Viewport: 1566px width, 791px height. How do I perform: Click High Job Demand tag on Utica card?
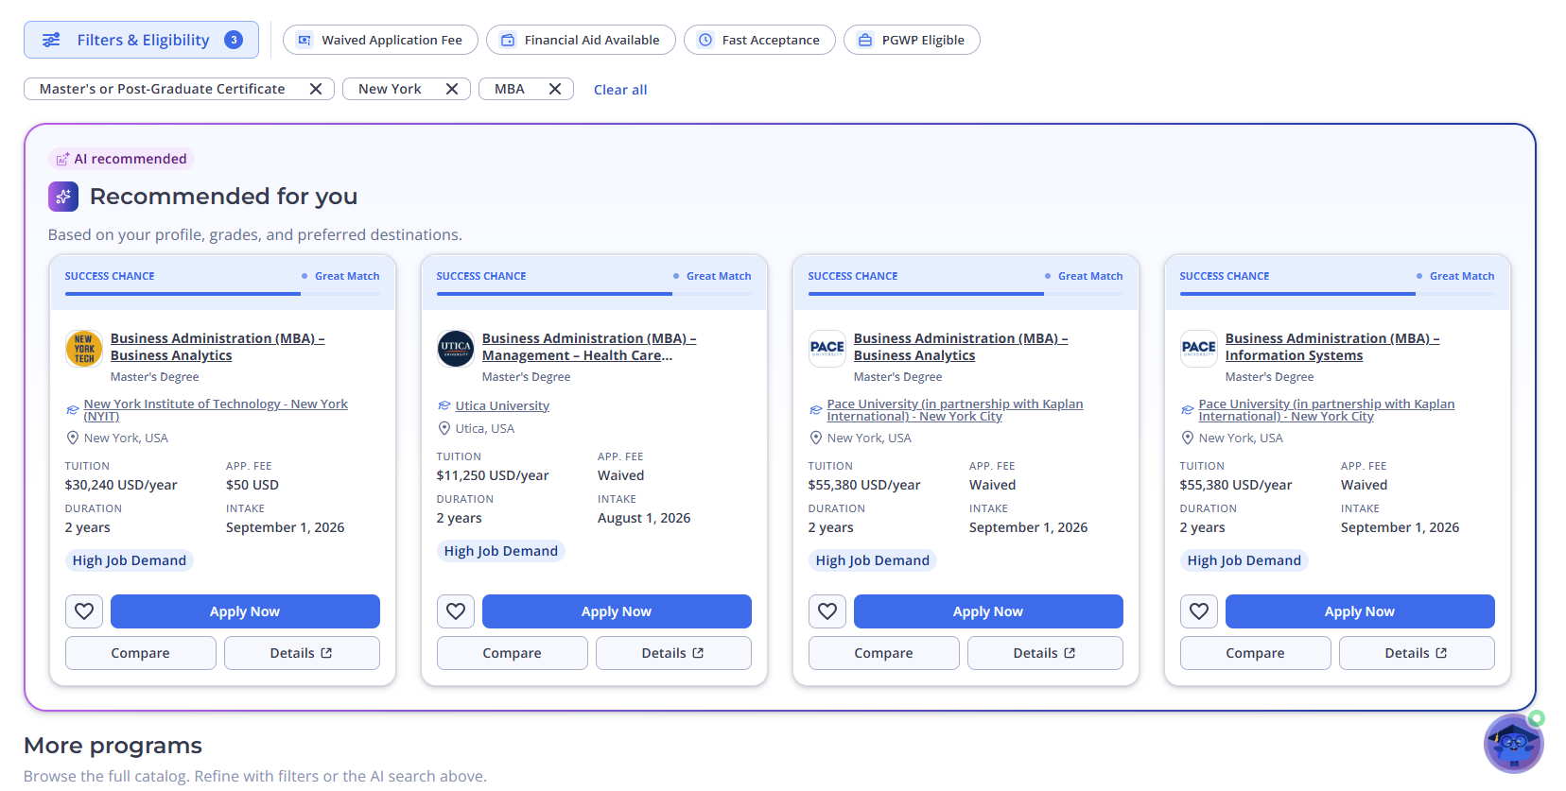coord(501,551)
